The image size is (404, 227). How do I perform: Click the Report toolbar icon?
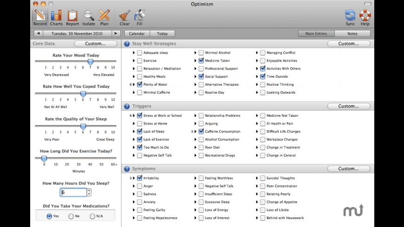tap(72, 17)
